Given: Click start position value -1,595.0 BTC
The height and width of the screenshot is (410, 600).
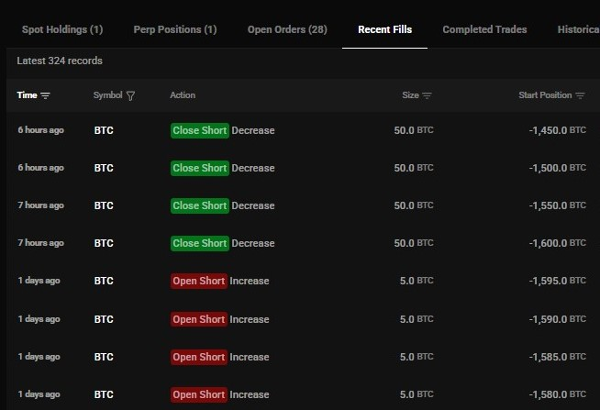Looking at the screenshot, I should pos(558,281).
